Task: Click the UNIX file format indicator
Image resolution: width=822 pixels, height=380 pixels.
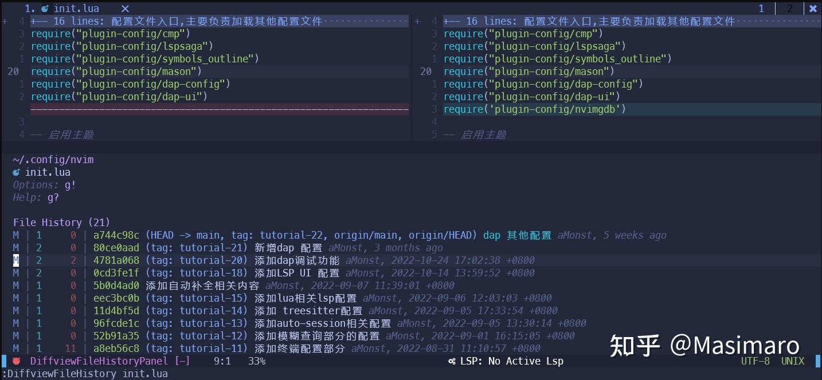Action: pyautogui.click(x=793, y=361)
